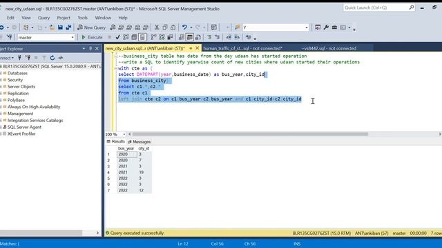
Task: Uncomment the selected lines
Action: click(218, 37)
